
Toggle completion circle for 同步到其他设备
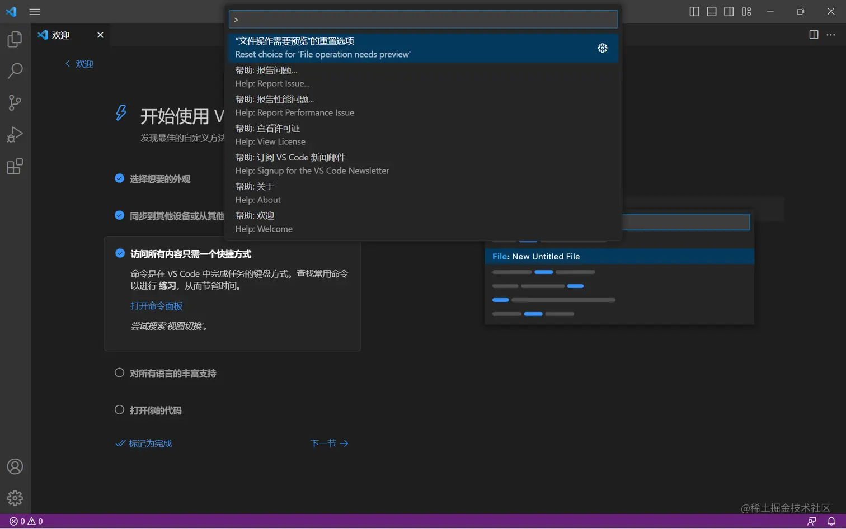coord(119,215)
